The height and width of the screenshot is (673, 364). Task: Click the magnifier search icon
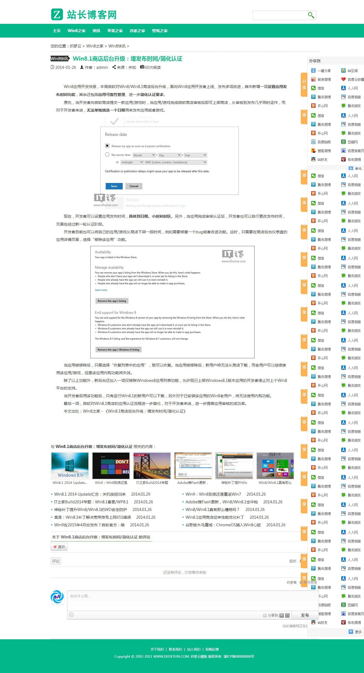pos(311,15)
